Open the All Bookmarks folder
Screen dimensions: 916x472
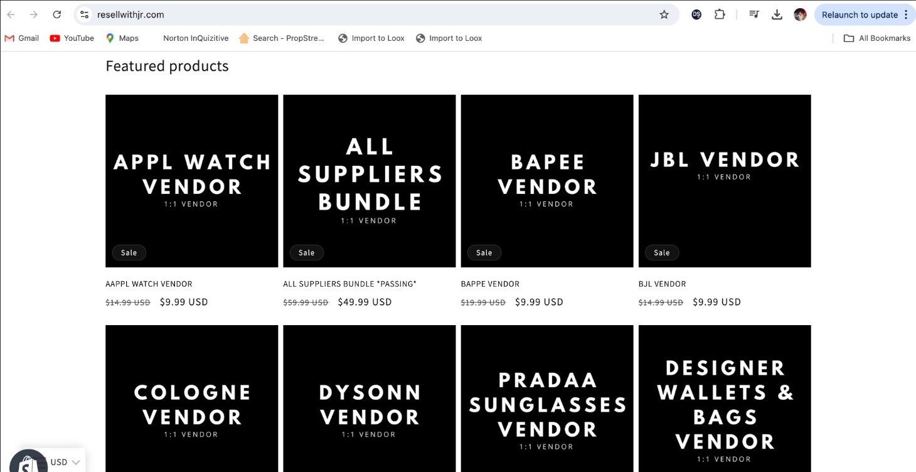(877, 38)
